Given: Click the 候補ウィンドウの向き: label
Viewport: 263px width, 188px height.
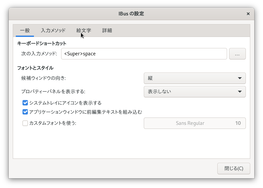Looking at the screenshot, I should (x=44, y=78).
